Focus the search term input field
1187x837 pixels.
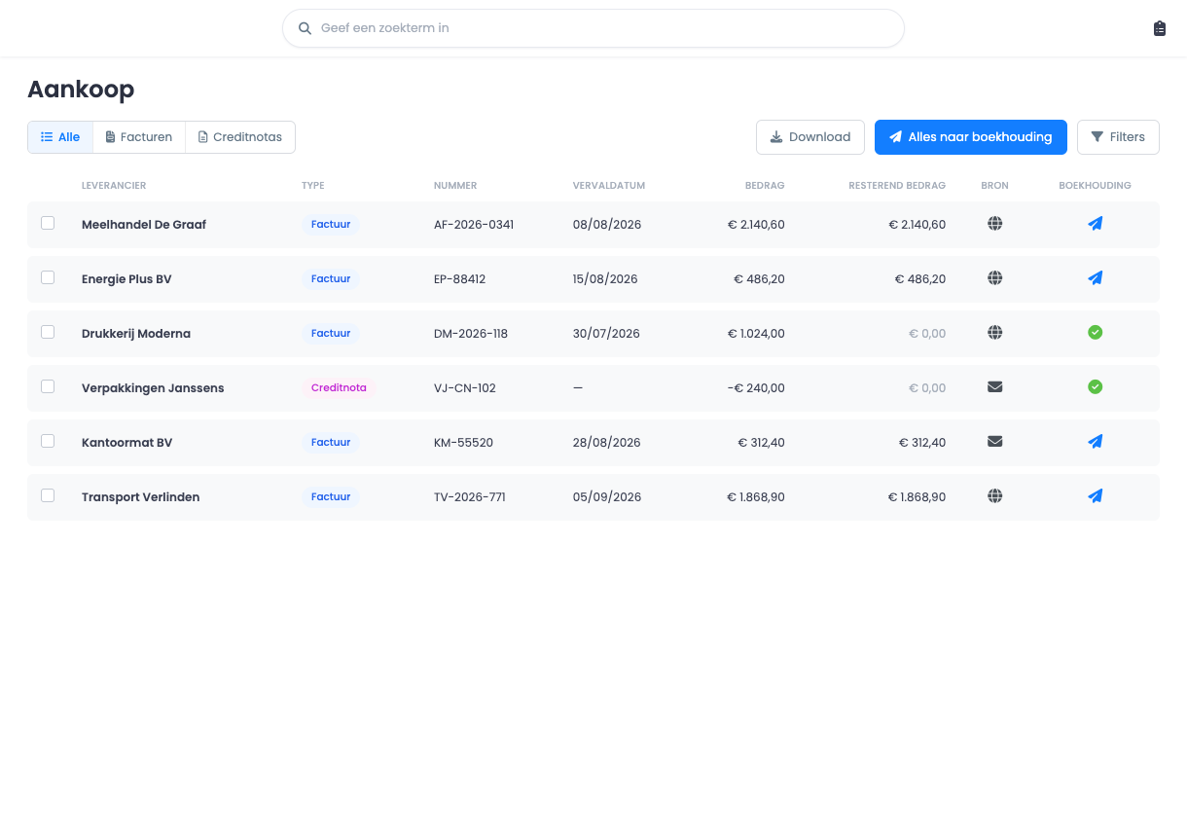pyautogui.click(x=593, y=28)
